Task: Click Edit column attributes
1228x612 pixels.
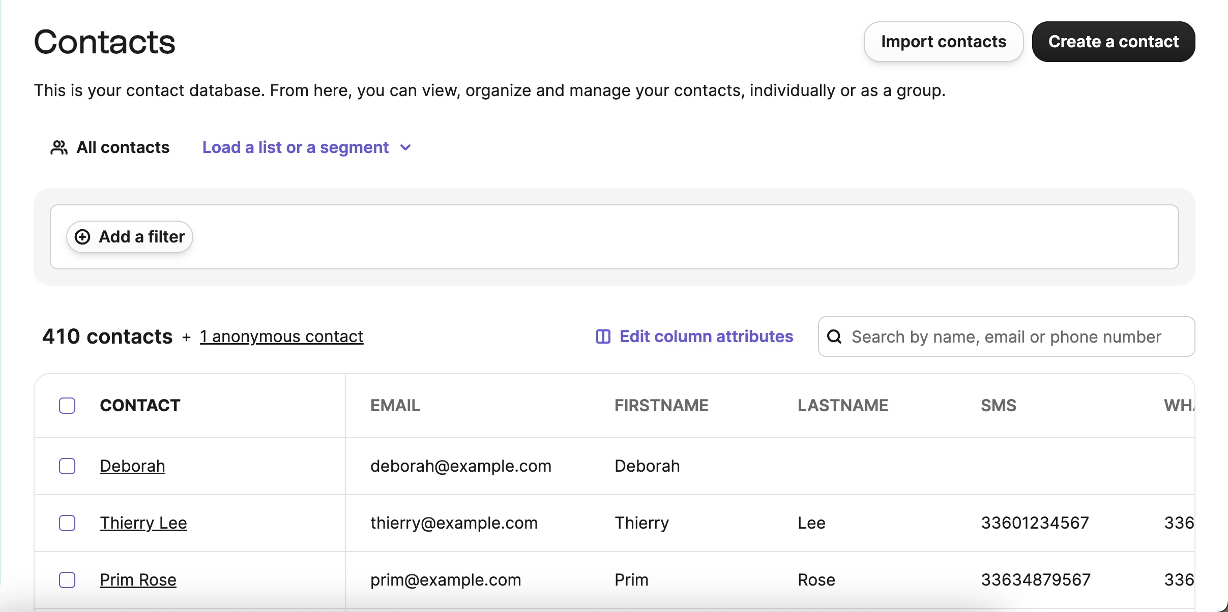Action: [x=706, y=336]
